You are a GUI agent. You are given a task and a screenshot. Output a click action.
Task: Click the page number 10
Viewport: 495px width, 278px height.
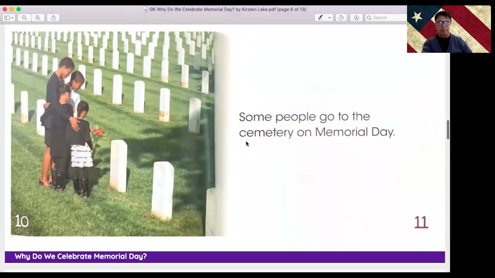(x=22, y=221)
